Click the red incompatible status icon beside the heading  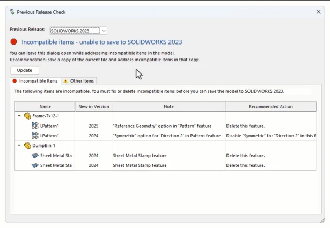14,42
